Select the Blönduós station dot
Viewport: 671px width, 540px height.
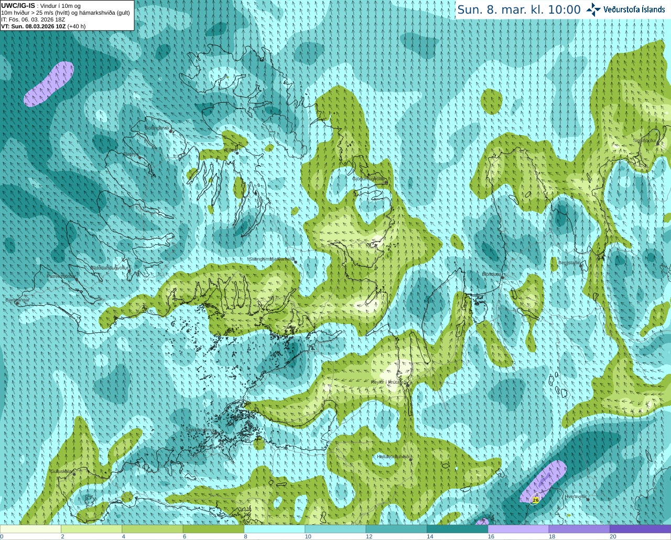pos(502,278)
